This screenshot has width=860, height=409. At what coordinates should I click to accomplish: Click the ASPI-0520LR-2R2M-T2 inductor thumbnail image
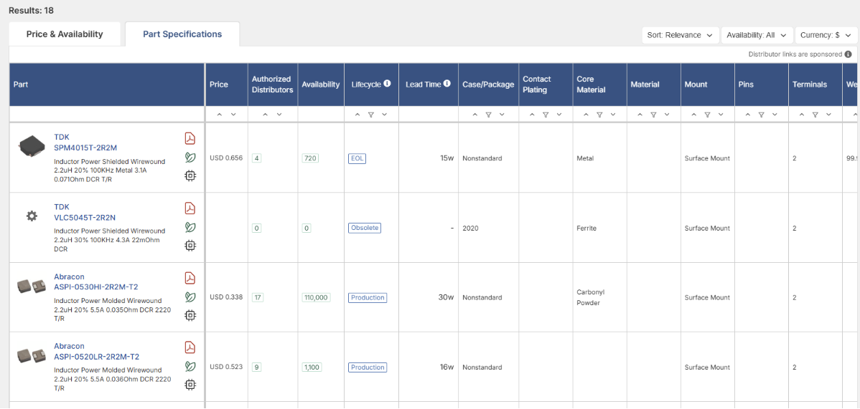[x=32, y=355]
